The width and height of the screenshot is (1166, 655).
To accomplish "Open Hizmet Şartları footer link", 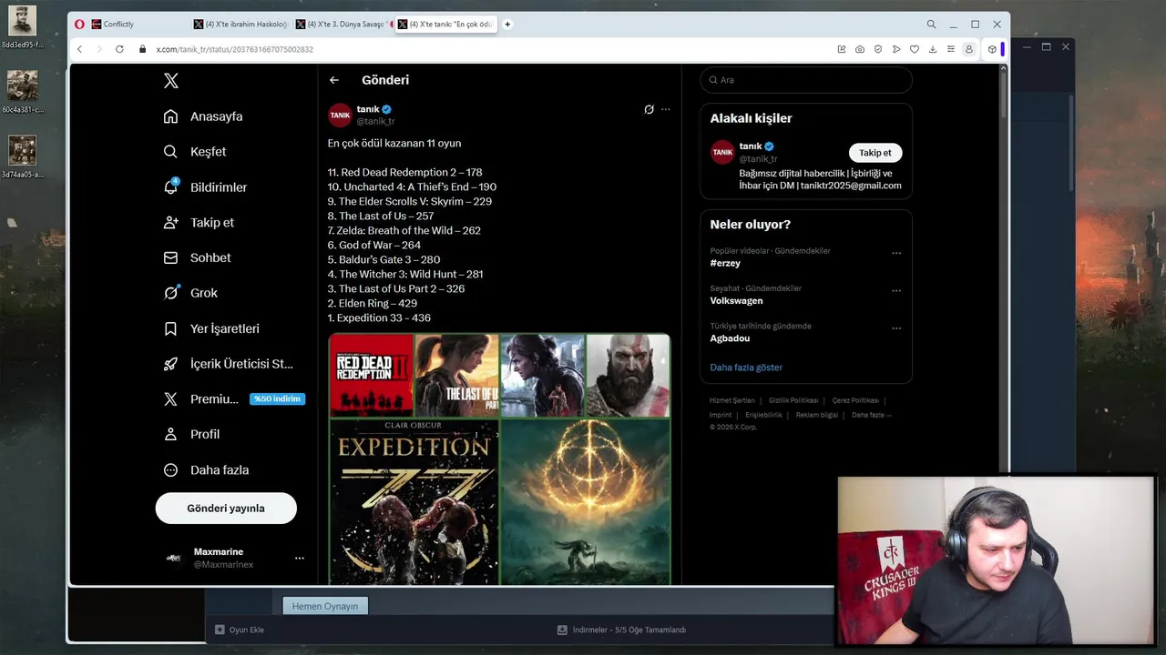I will pos(732,400).
